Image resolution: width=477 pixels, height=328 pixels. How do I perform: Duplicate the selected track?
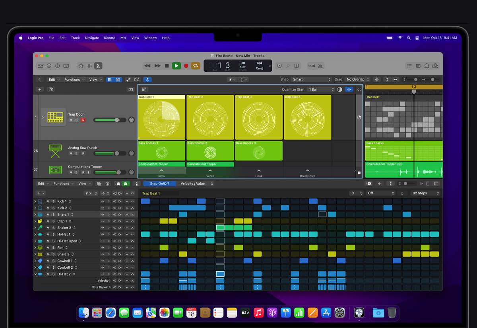51,90
